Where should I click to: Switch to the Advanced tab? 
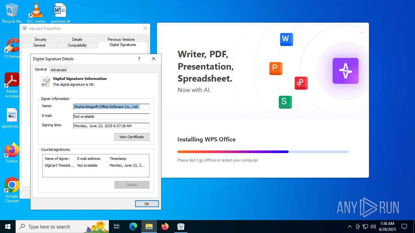[58, 70]
